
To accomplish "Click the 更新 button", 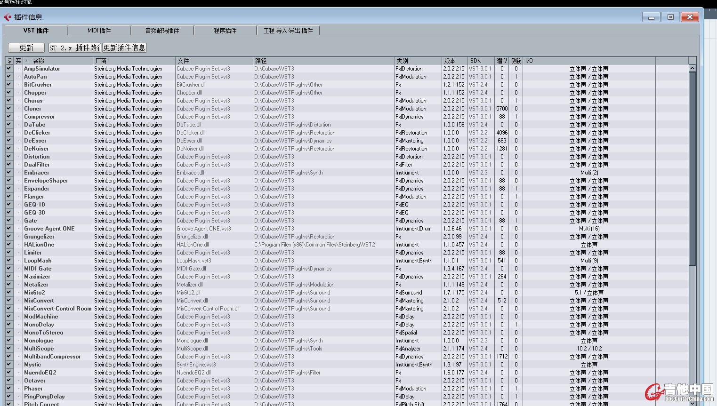I will point(26,48).
